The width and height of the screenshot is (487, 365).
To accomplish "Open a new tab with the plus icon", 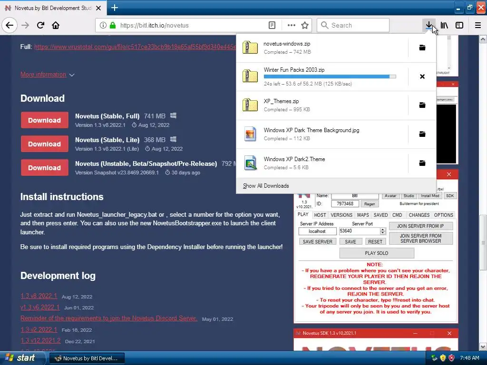I will coord(114,8).
